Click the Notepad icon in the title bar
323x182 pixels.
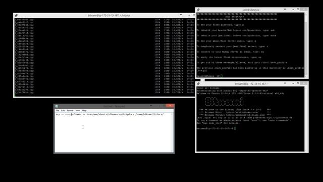point(57,106)
